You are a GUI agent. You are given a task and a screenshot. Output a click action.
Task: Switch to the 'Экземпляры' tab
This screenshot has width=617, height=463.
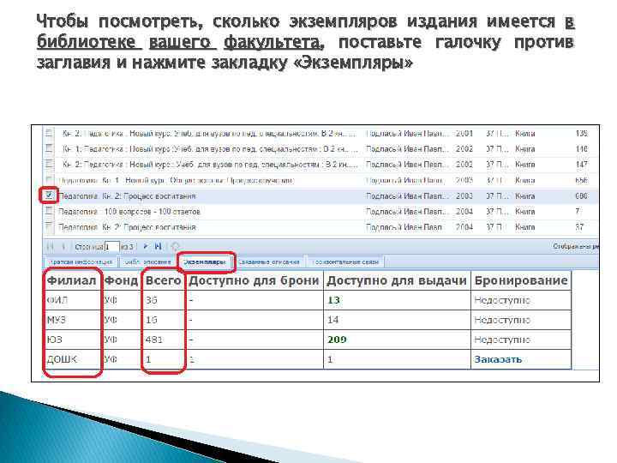pos(205,262)
